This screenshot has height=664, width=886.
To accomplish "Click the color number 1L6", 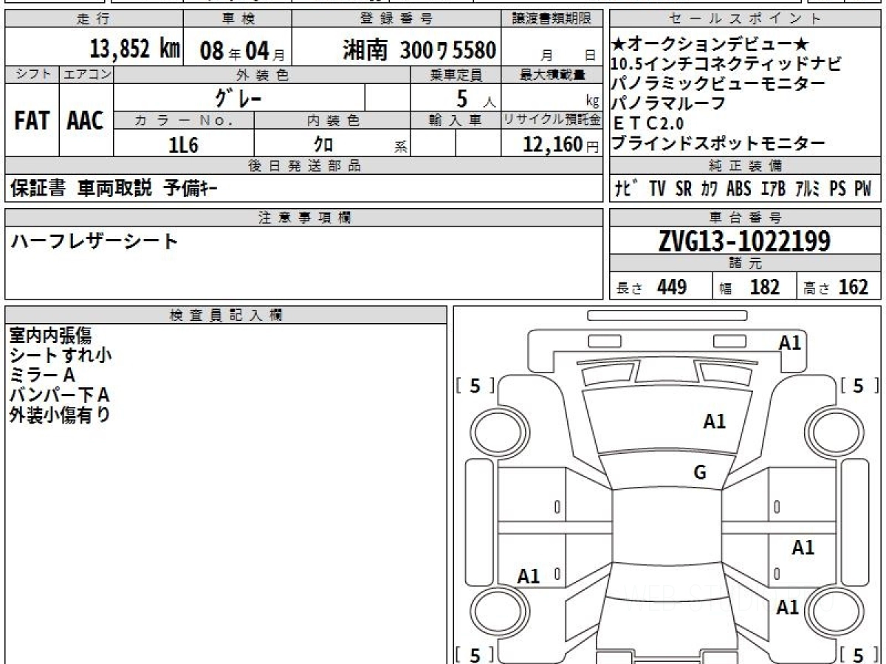I will click(184, 145).
